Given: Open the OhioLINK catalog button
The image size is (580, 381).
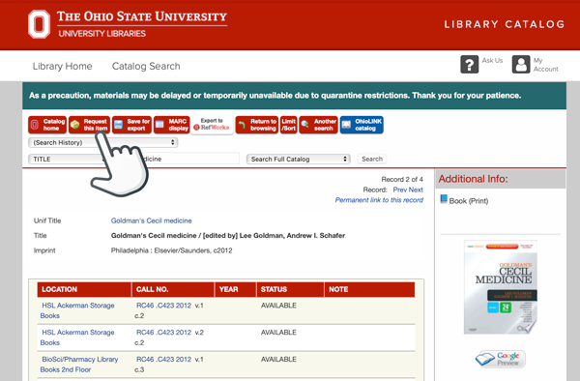Looking at the screenshot, I should [362, 125].
